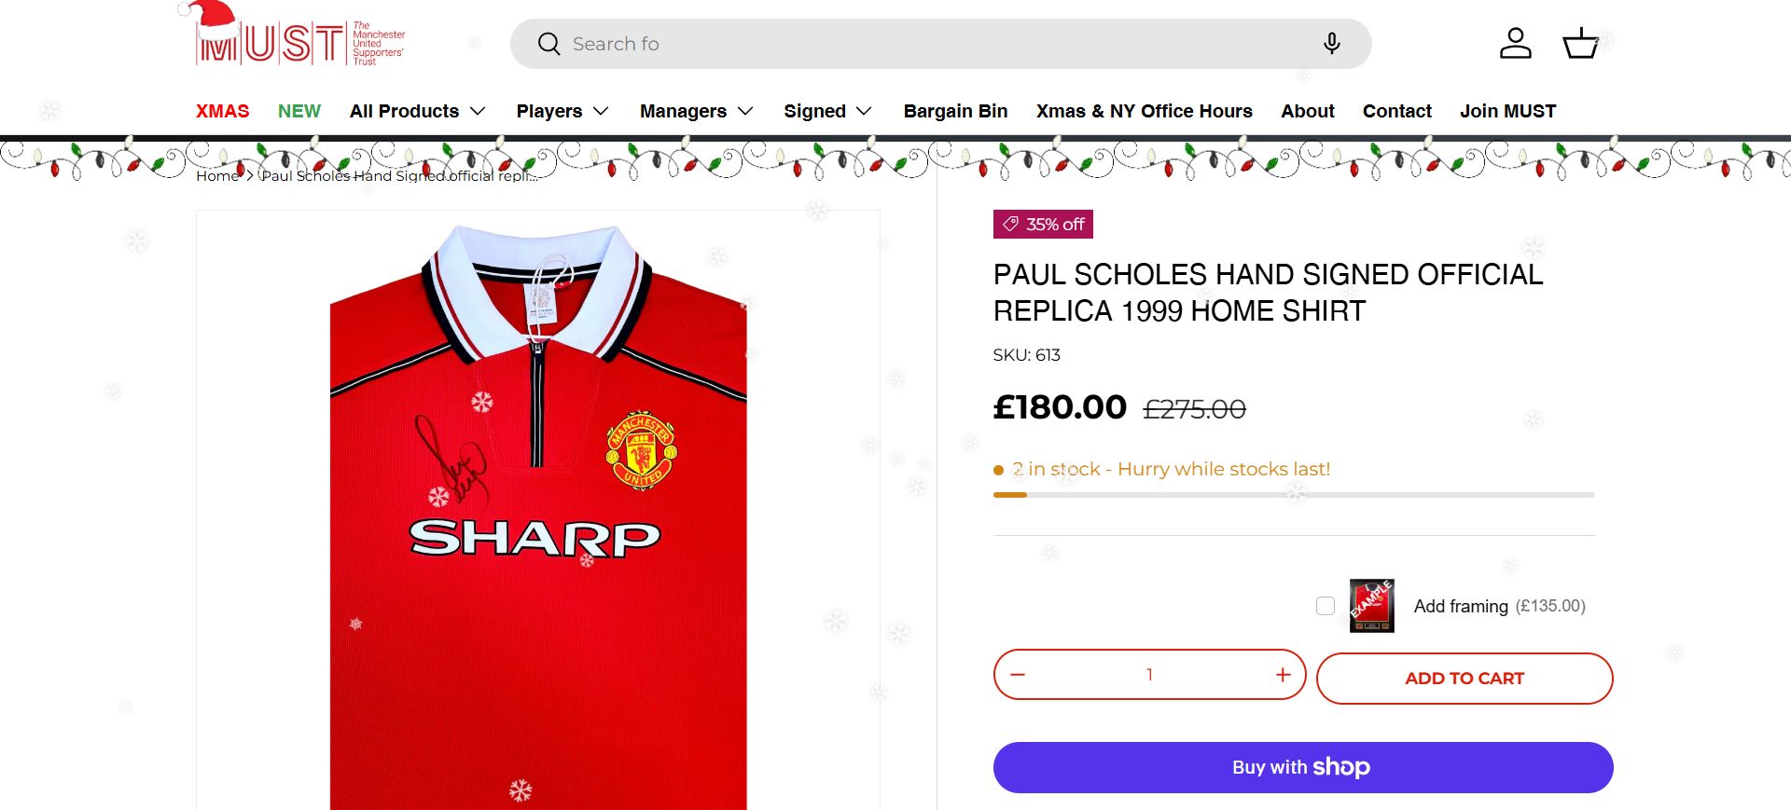Click the 35% off discount tag

point(1043,225)
